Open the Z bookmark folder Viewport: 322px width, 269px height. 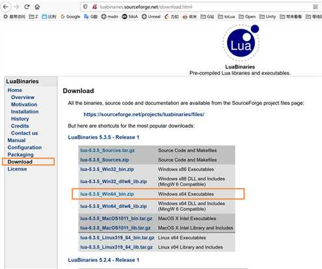tap(34, 16)
